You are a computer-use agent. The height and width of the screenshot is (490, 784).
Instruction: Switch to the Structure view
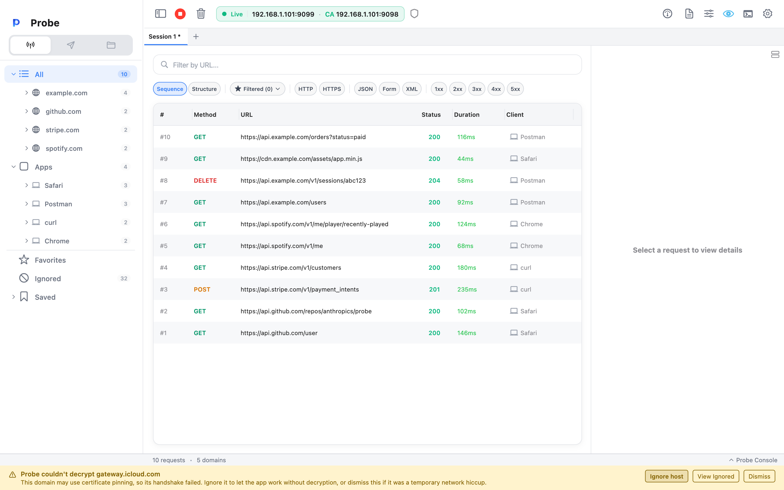(x=204, y=89)
